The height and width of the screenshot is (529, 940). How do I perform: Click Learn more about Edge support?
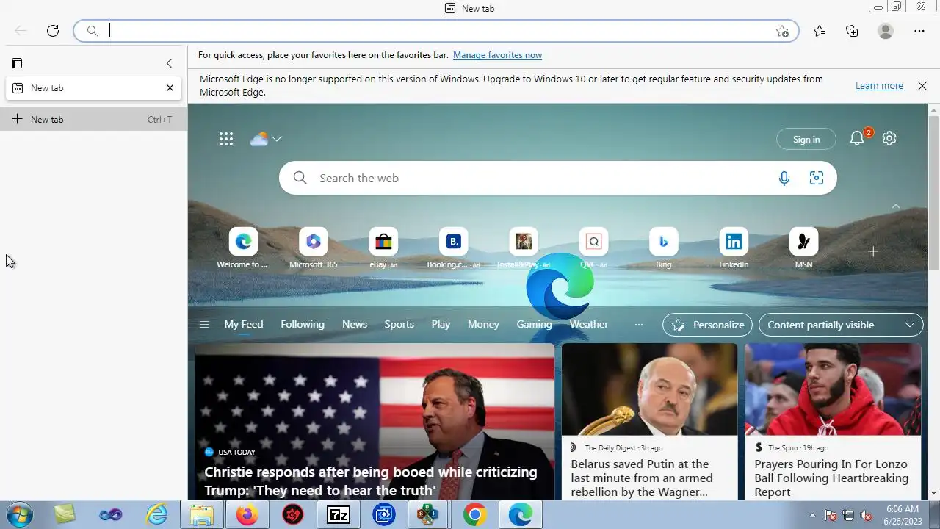879,86
